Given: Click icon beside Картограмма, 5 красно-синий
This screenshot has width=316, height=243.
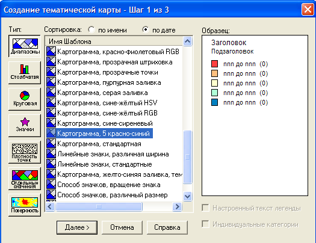Looking at the screenshot, I should pos(51,134).
